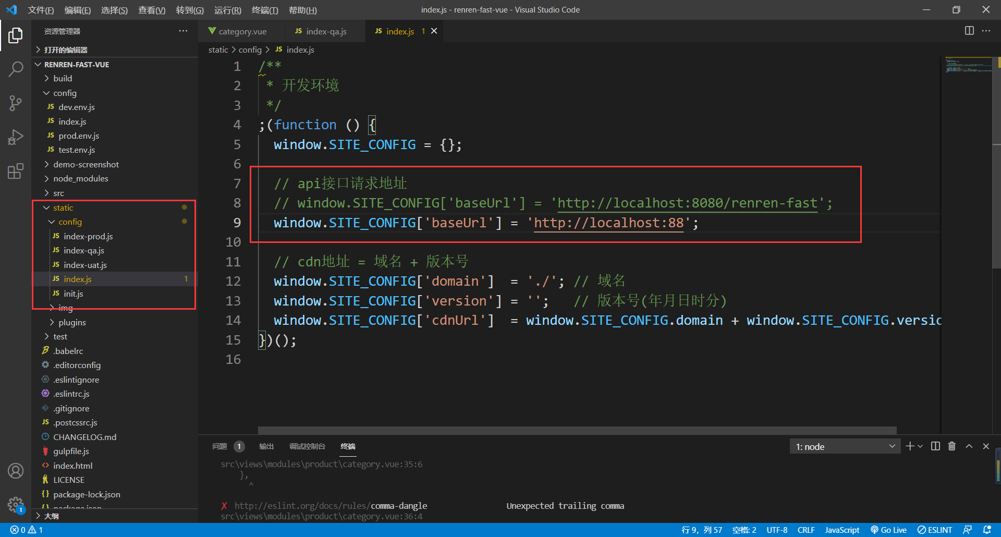Switch to the category.vue editor tab
Viewport: 1001px width, 537px height.
(242, 31)
